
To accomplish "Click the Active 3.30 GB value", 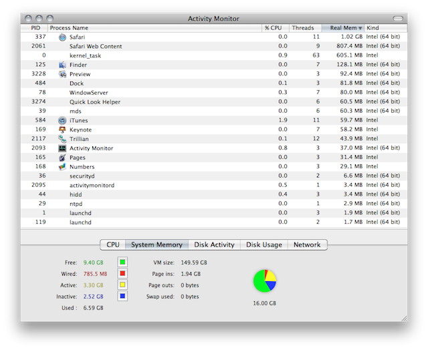I will tap(94, 285).
